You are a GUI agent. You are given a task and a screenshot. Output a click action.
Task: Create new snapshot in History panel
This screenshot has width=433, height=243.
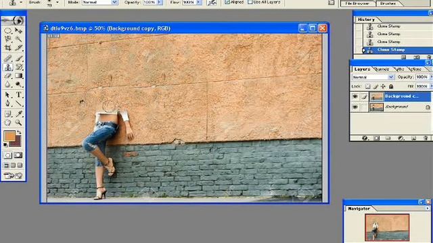tap(417, 57)
